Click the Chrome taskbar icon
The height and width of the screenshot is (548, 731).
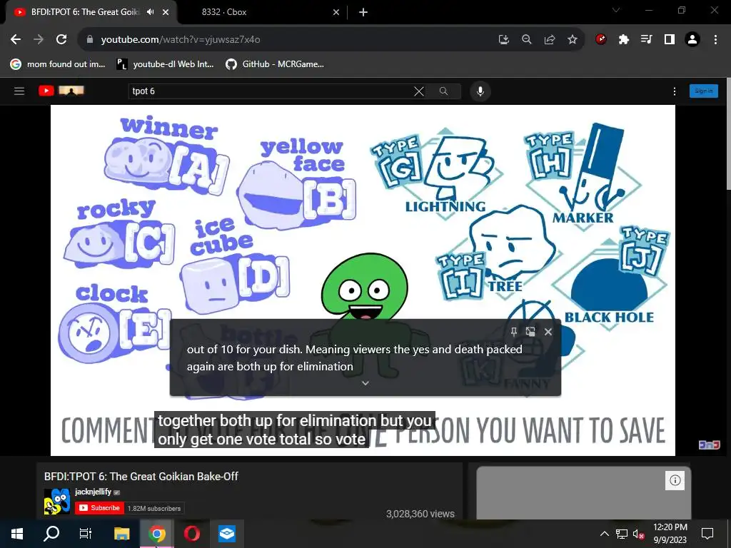point(157,534)
